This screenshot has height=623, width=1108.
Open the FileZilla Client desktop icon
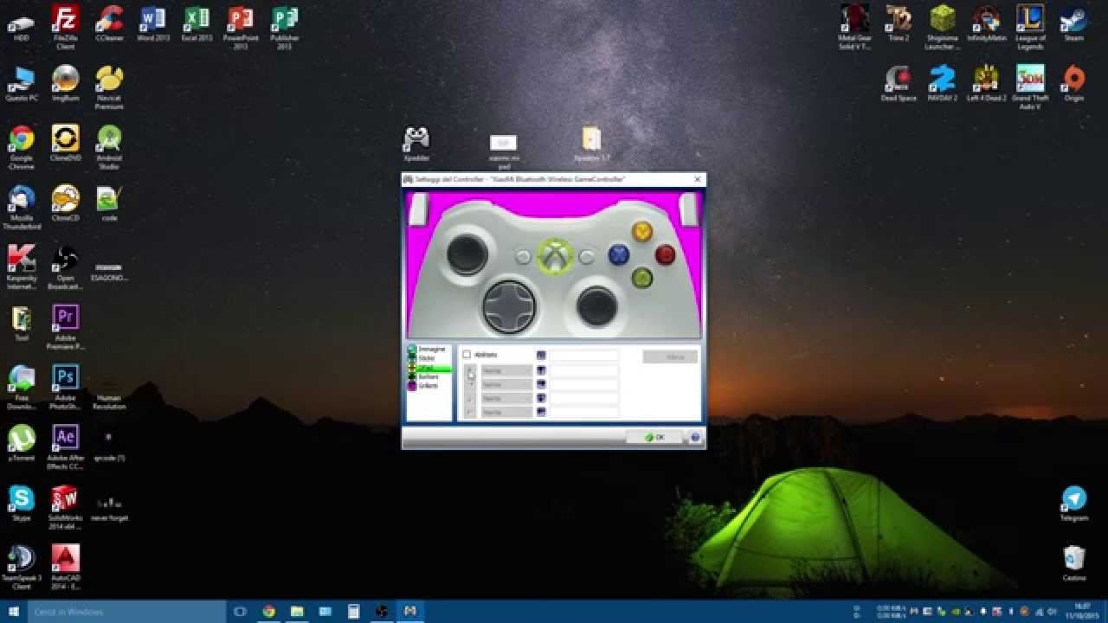(x=66, y=26)
